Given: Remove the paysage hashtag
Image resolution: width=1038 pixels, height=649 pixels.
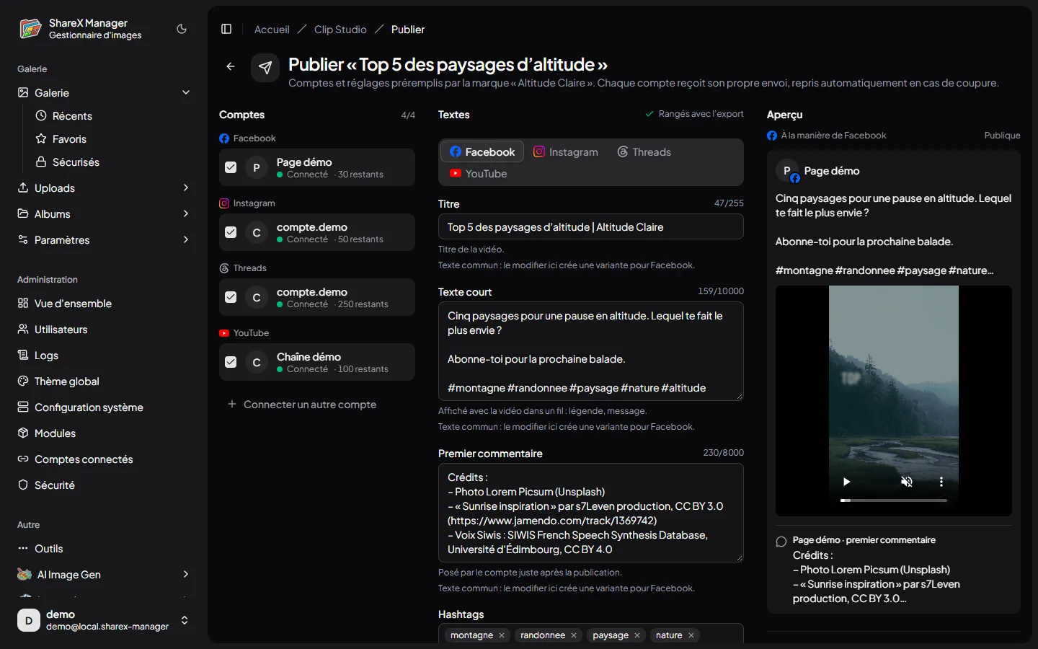Looking at the screenshot, I should 637,635.
